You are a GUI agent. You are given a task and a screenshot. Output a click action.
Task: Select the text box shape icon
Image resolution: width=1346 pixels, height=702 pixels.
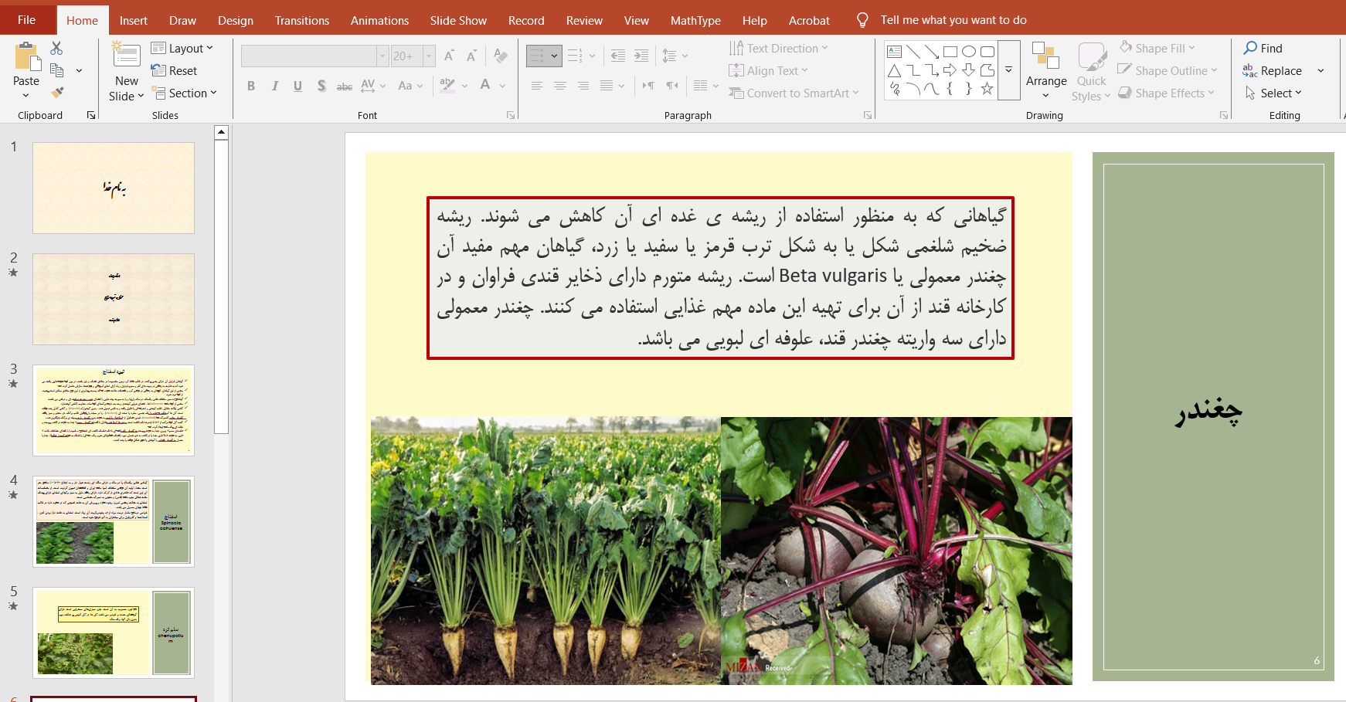tap(894, 52)
